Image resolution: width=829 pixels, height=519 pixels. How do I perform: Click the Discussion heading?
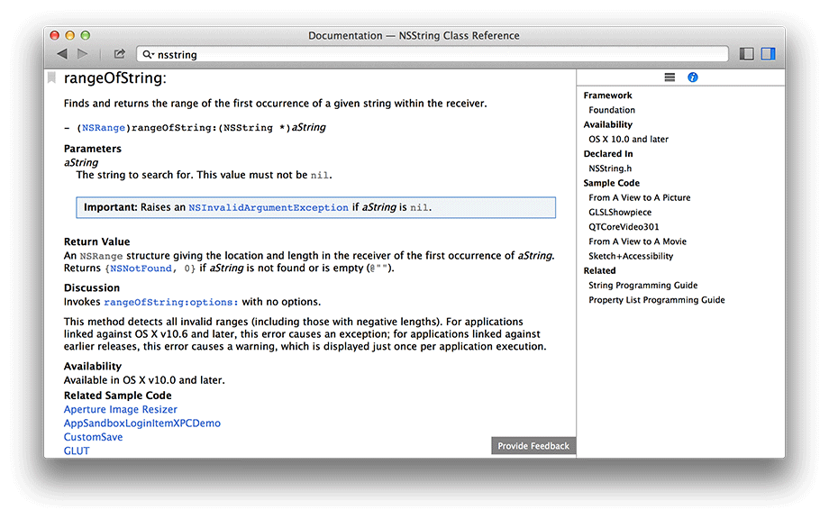[x=92, y=288]
